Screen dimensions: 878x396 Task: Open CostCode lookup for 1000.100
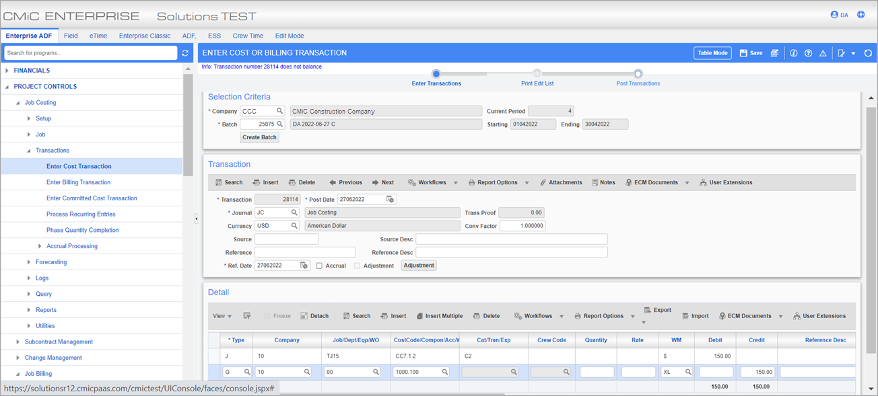[x=445, y=372]
